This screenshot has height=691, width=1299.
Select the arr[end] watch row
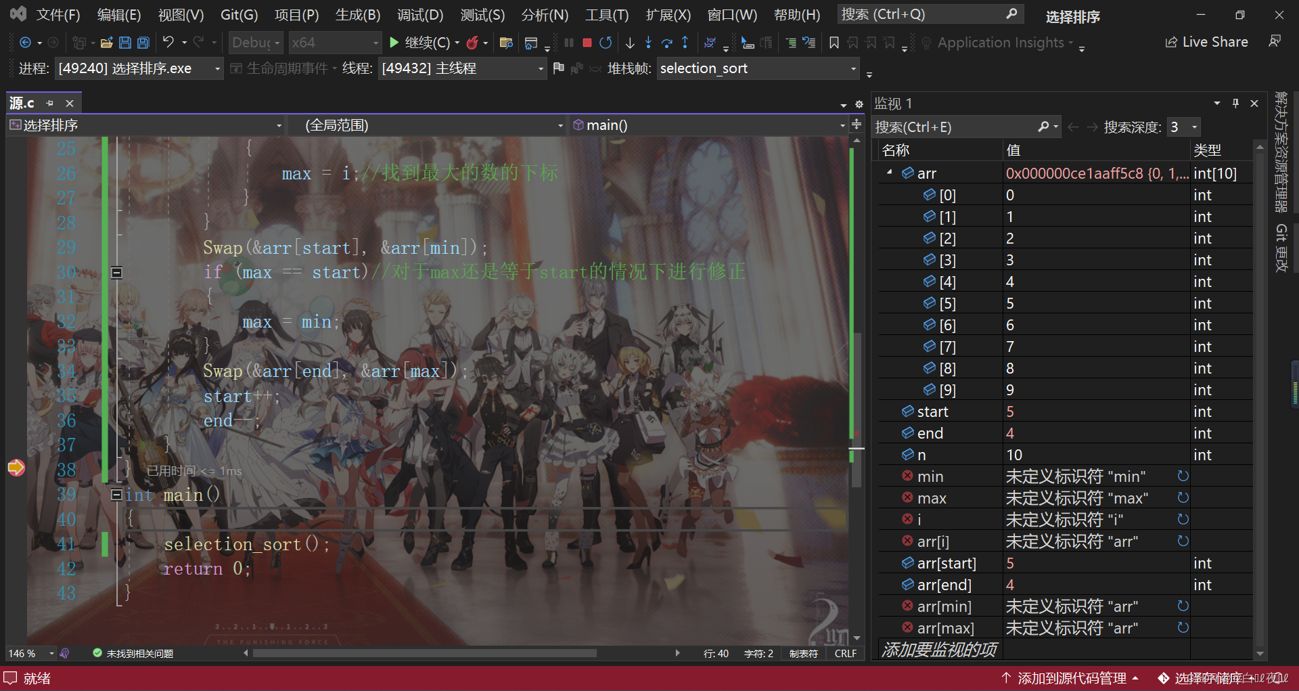point(1065,585)
